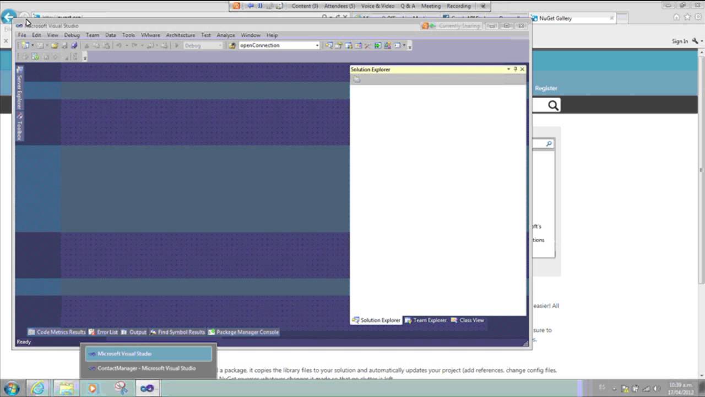This screenshot has width=705, height=397.
Task: Open the View menu
Action: pyautogui.click(x=52, y=35)
